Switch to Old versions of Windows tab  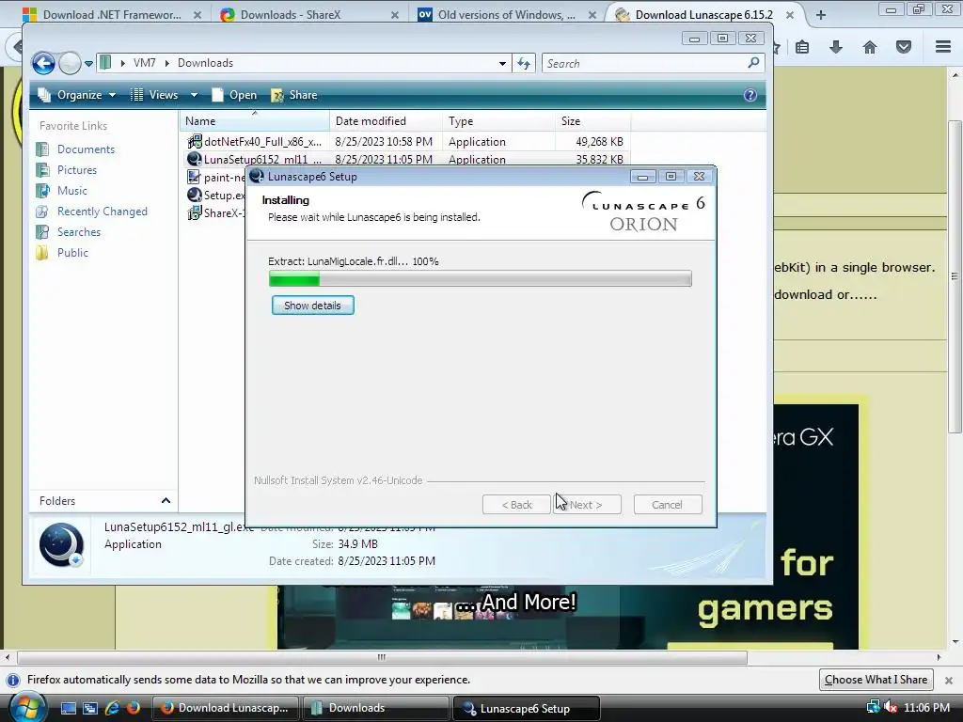pyautogui.click(x=507, y=15)
